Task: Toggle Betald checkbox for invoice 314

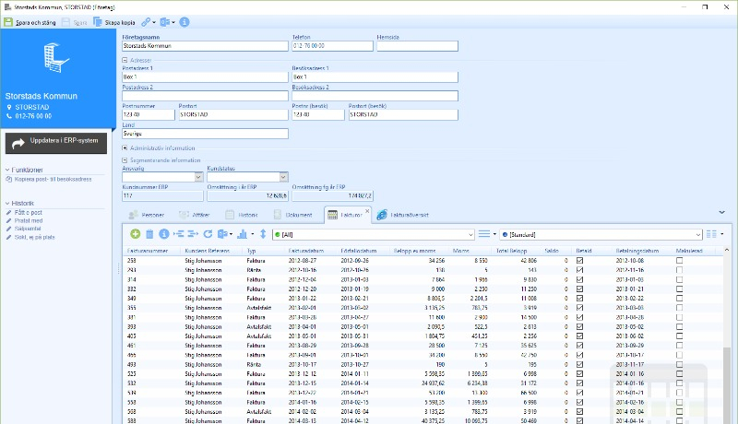Action: tap(580, 279)
